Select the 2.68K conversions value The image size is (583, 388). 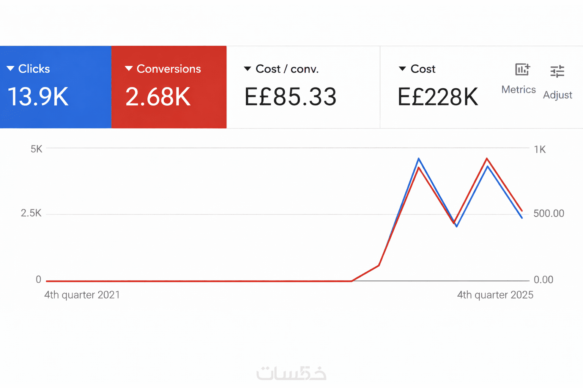click(x=158, y=97)
